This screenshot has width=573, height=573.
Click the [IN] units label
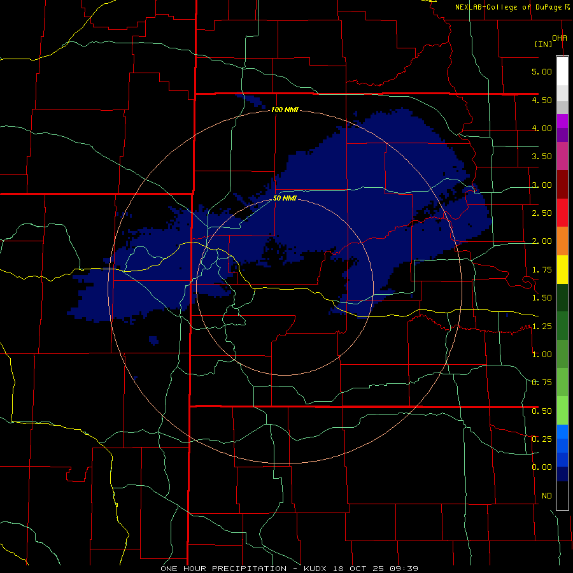pos(544,44)
